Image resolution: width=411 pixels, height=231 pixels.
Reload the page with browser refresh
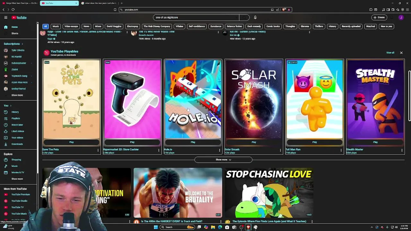[13, 10]
